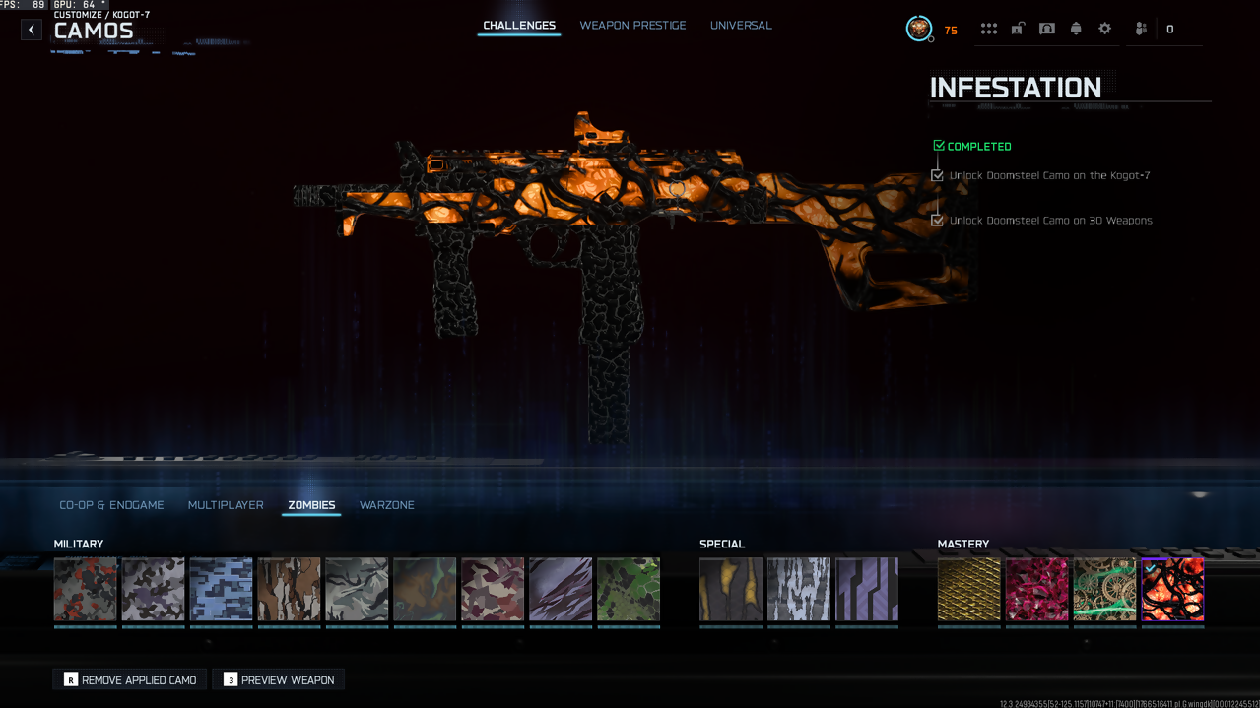This screenshot has width=1260, height=708.
Task: Open the player profile emblem
Action: (918, 29)
